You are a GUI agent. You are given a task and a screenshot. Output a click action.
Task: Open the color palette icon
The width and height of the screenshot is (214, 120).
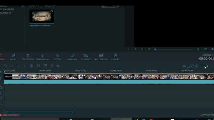[58, 66]
